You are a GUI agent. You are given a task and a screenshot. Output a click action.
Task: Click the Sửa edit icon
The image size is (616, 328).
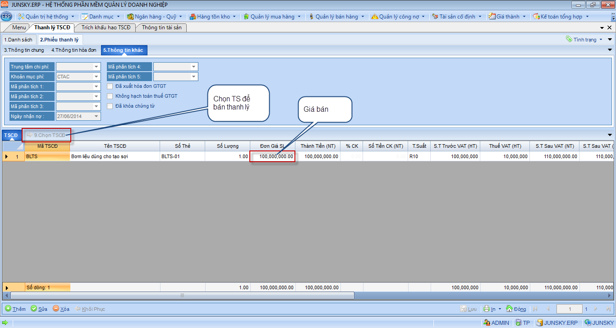tap(34, 309)
